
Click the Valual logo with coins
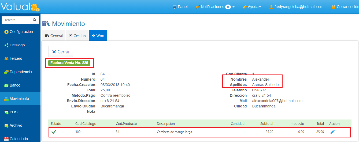point(20,7)
